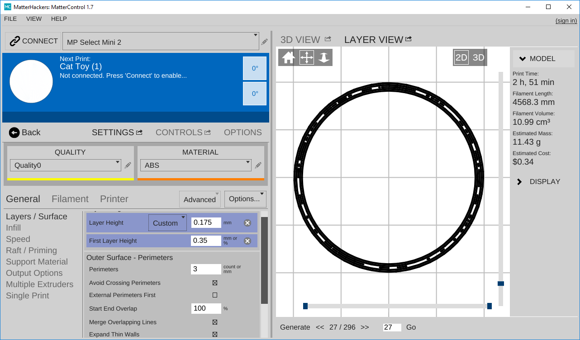Select the pan/move view tool icon

pyautogui.click(x=306, y=57)
